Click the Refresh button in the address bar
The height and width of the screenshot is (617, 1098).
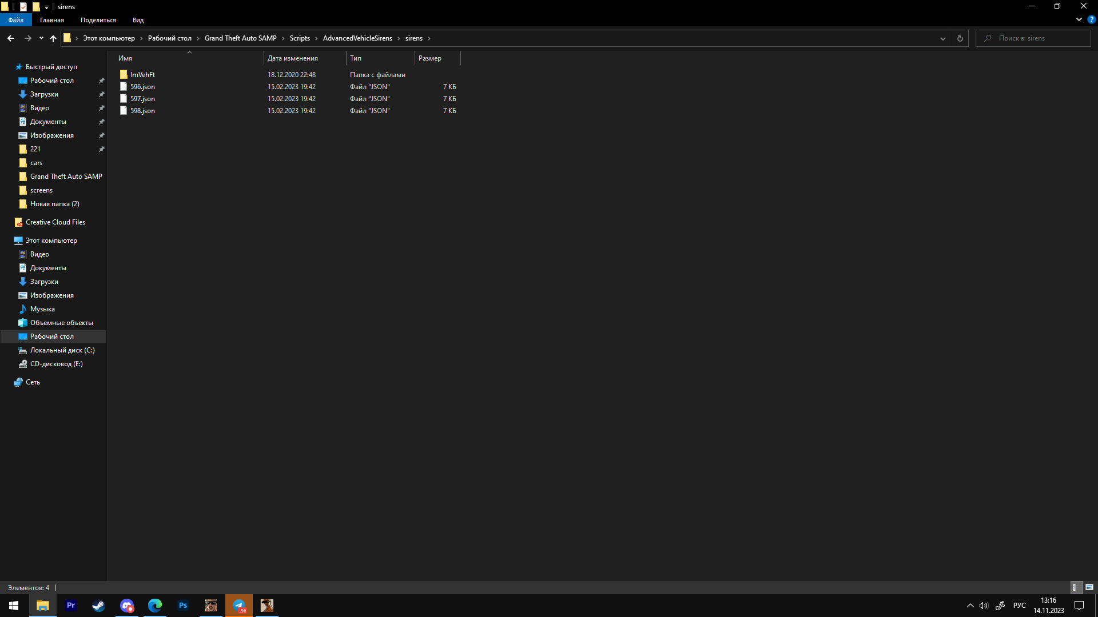960,38
